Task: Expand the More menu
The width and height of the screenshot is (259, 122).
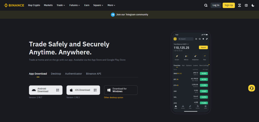Action: point(111,5)
